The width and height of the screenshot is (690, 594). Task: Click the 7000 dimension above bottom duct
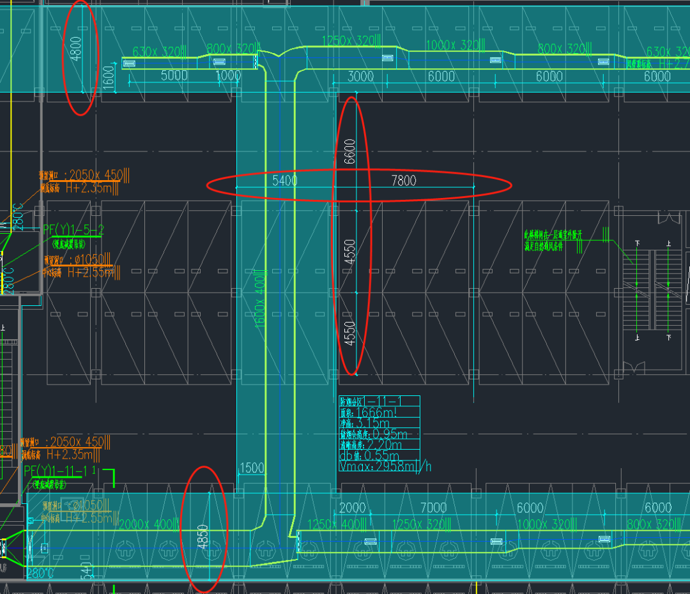pos(433,508)
